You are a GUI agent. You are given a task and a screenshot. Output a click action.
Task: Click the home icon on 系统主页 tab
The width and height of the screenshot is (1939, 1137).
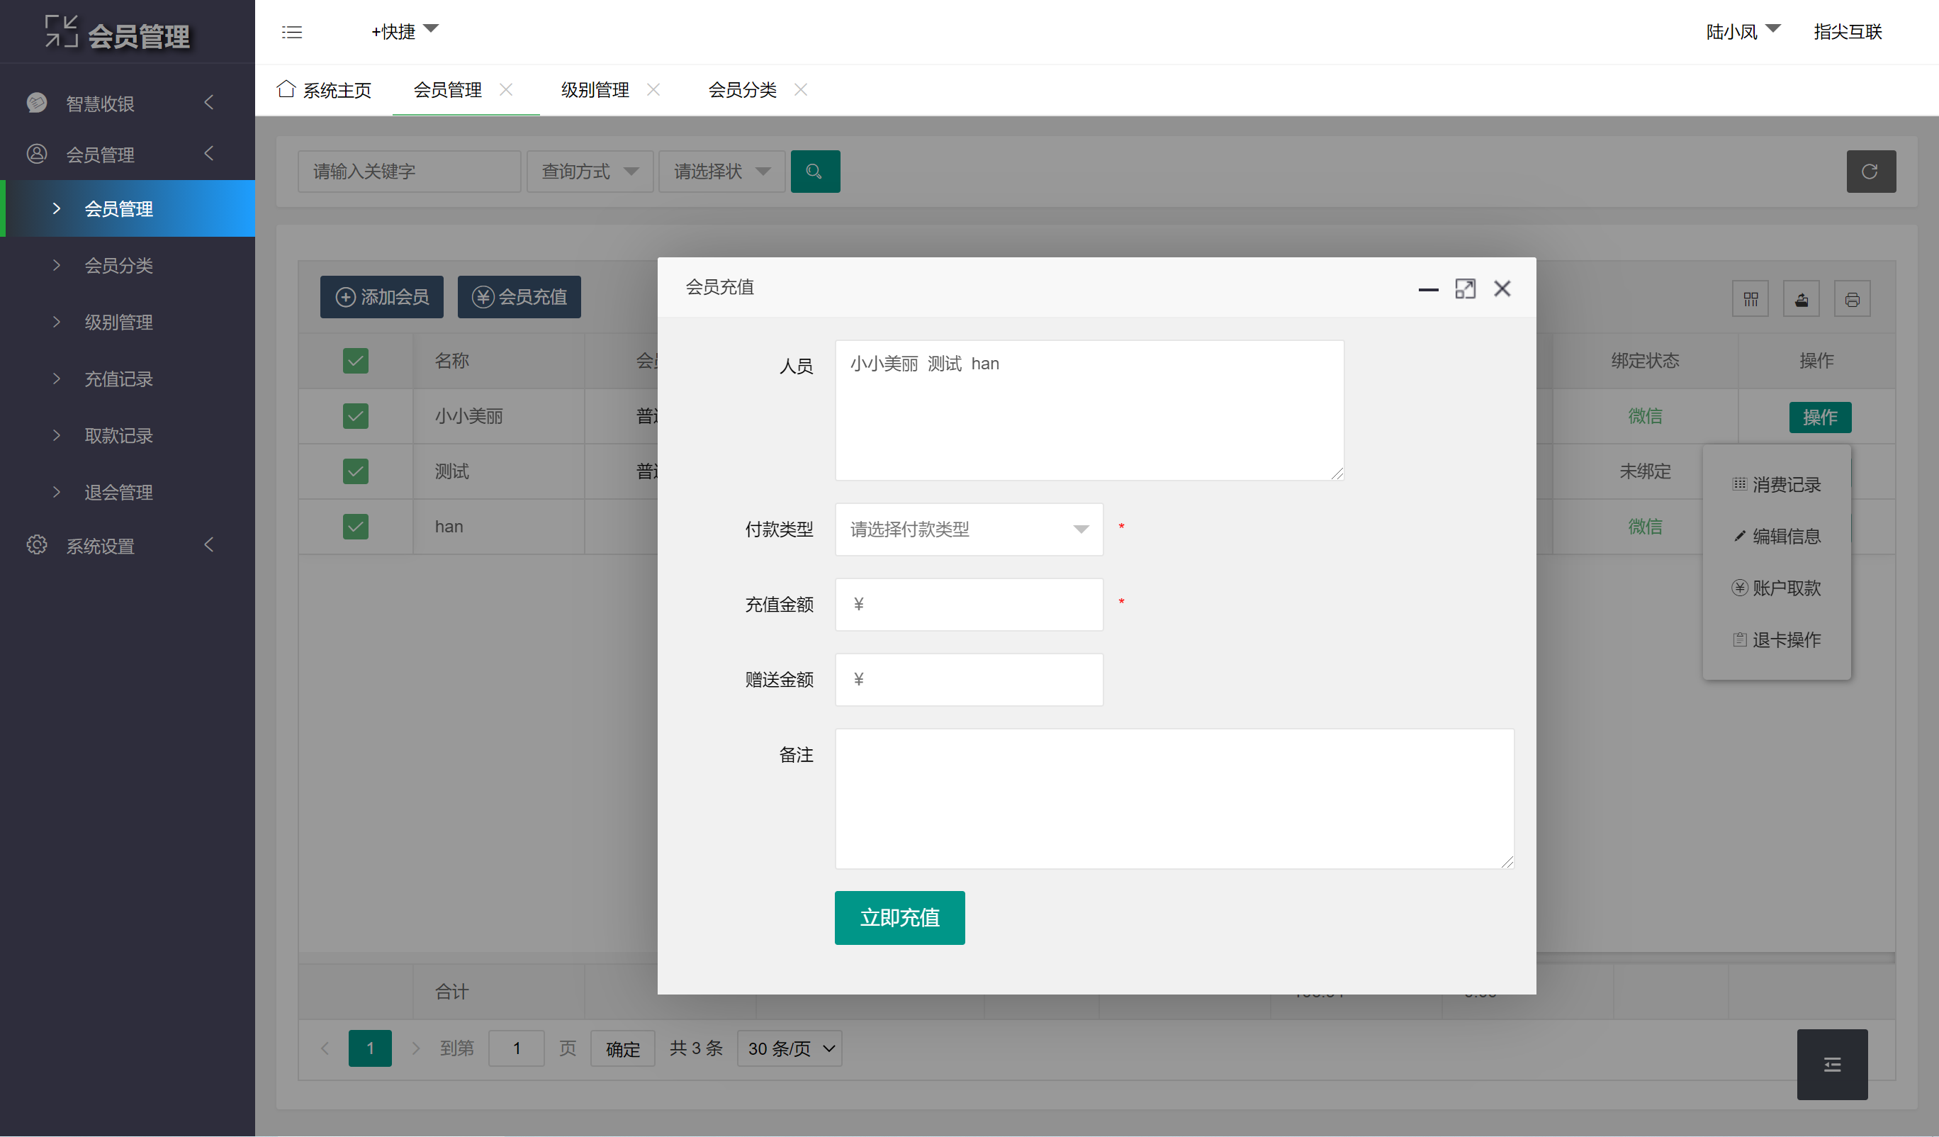[286, 89]
